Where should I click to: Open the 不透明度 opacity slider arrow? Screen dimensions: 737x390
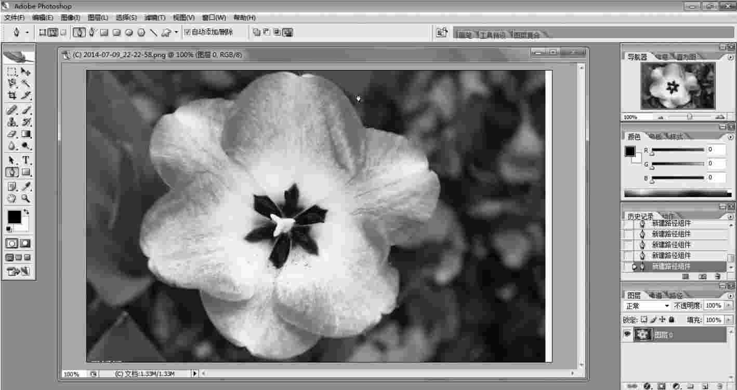[728, 306]
